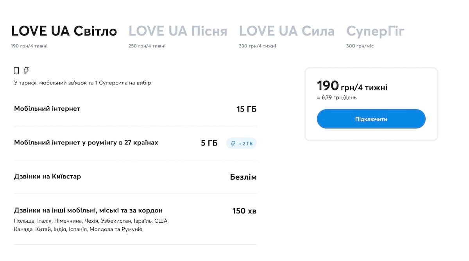Click the Підключити button
The image size is (469, 261).
371,119
